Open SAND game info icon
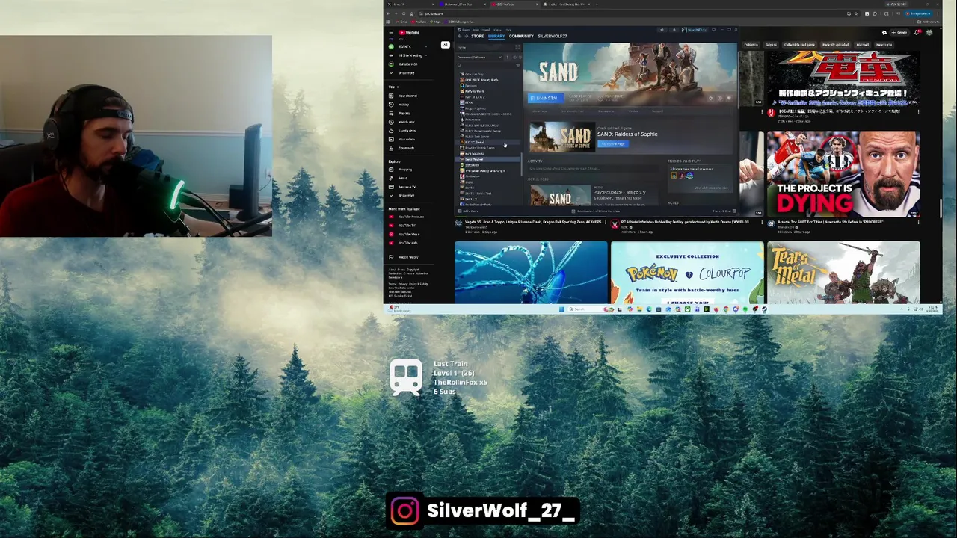Image resolution: width=957 pixels, height=538 pixels. click(x=720, y=98)
